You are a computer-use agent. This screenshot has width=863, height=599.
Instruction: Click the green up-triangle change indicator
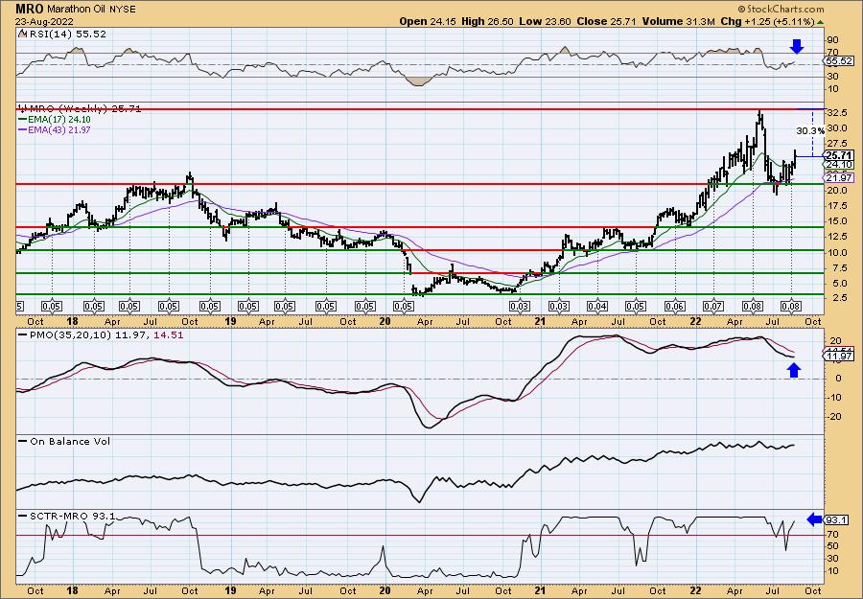(x=820, y=22)
